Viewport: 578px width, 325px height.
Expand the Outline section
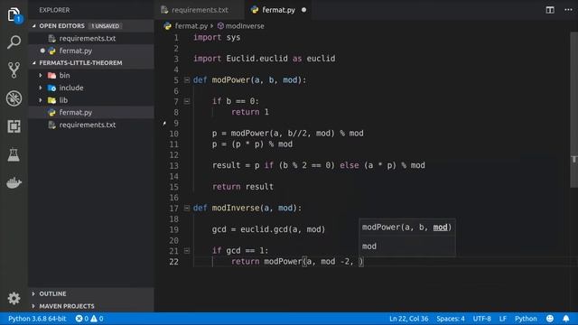click(x=33, y=293)
